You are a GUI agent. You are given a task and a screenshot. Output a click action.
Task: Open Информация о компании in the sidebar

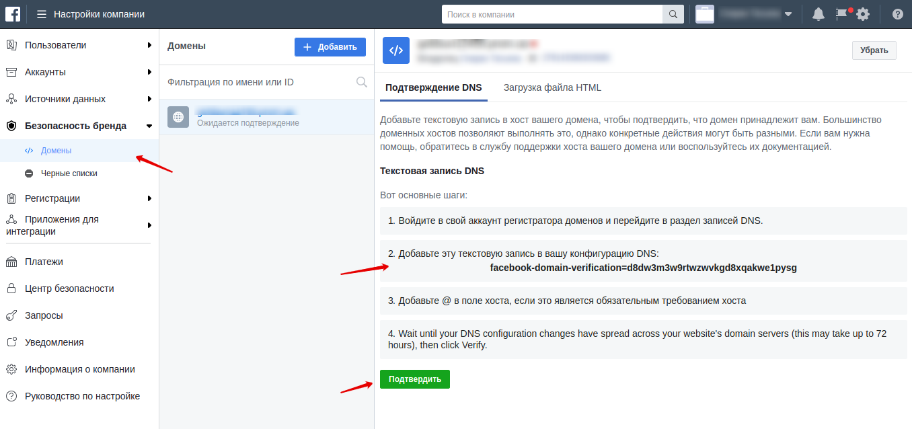tap(79, 369)
